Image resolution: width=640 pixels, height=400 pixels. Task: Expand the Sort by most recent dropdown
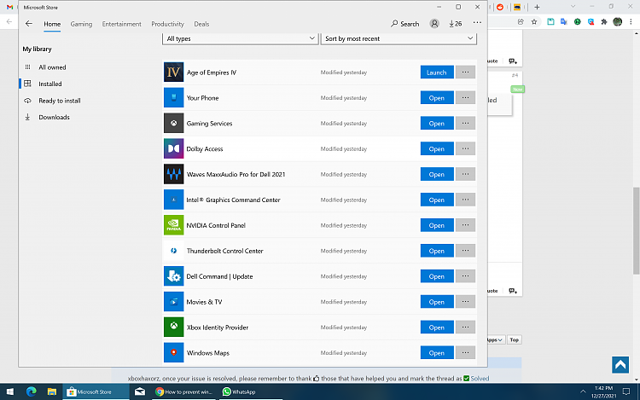pos(399,38)
